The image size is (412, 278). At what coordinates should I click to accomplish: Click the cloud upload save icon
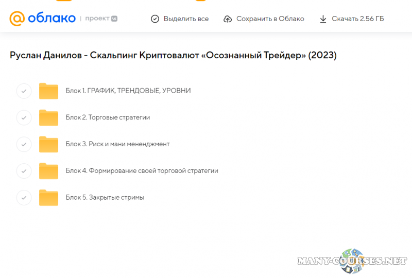point(228,19)
